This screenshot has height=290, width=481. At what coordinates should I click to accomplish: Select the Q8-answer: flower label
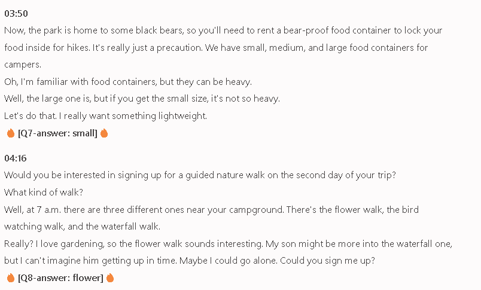click(x=60, y=277)
